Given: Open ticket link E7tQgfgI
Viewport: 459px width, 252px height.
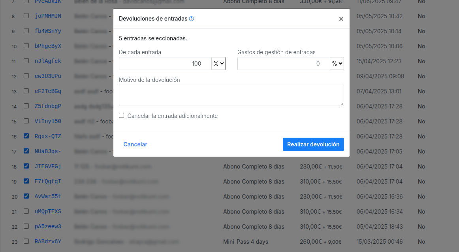Looking at the screenshot, I should [48, 182].
